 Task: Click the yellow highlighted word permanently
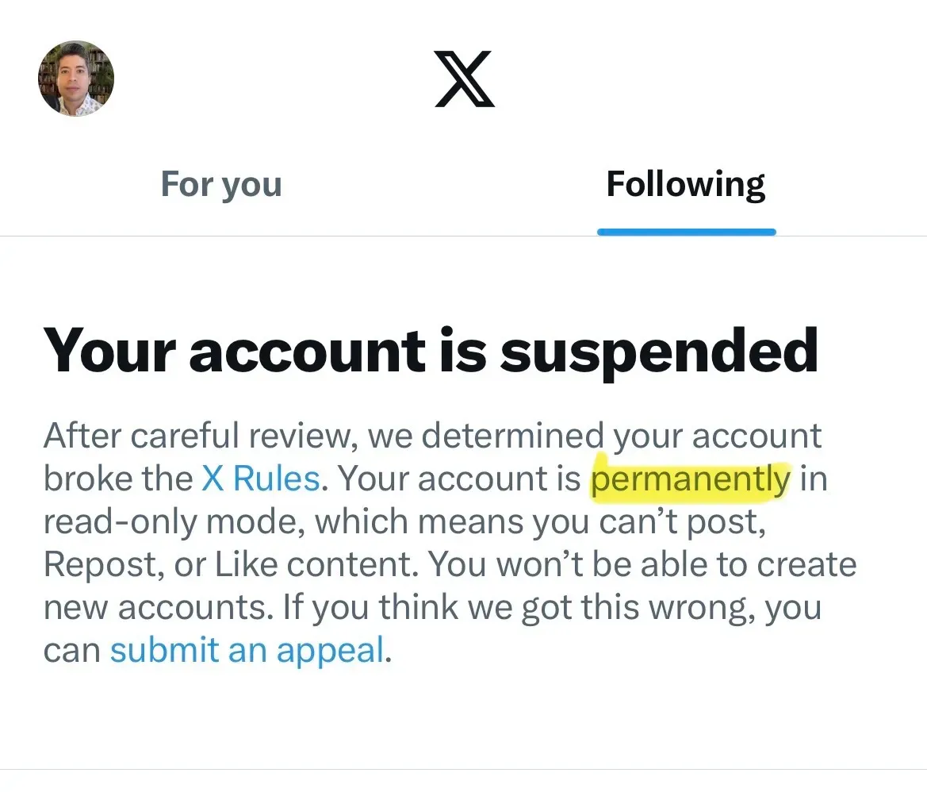691,479
